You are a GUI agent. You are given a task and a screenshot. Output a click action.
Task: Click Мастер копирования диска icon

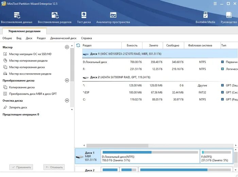pyautogui.click(x=5, y=67)
